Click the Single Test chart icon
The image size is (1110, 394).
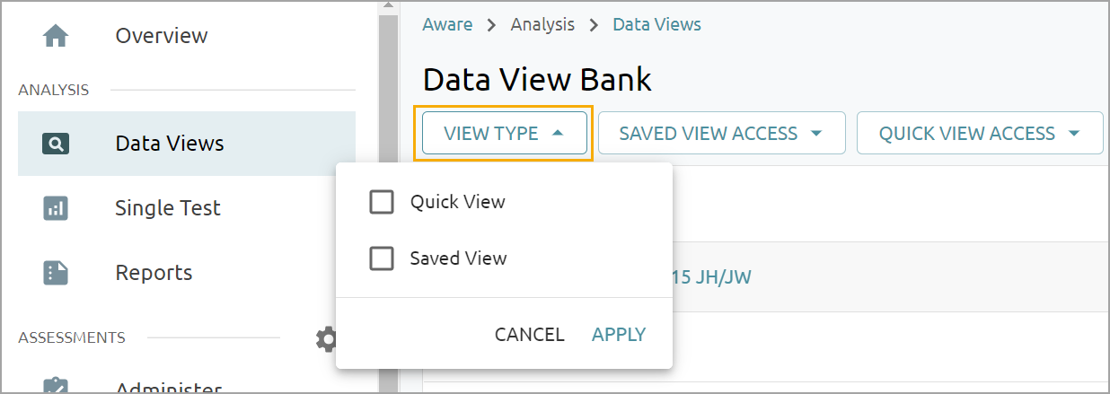pos(56,208)
